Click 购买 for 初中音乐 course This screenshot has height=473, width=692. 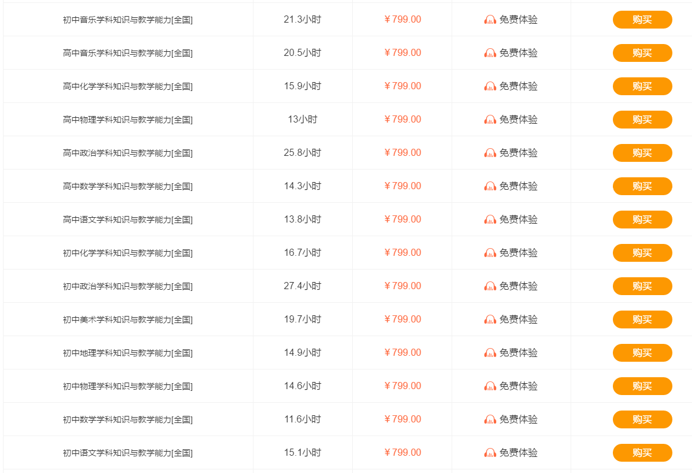tap(642, 20)
